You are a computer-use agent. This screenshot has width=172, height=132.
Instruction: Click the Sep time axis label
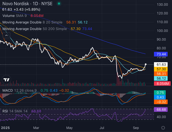136,128
